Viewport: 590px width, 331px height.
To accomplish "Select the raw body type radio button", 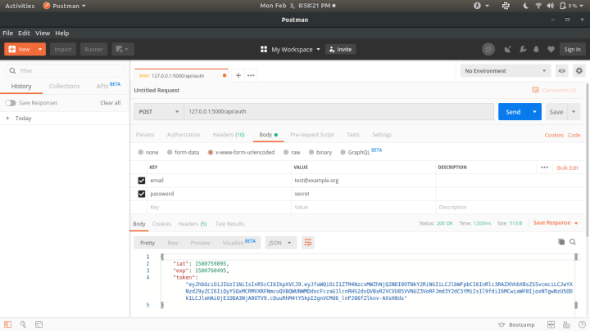I will [285, 152].
